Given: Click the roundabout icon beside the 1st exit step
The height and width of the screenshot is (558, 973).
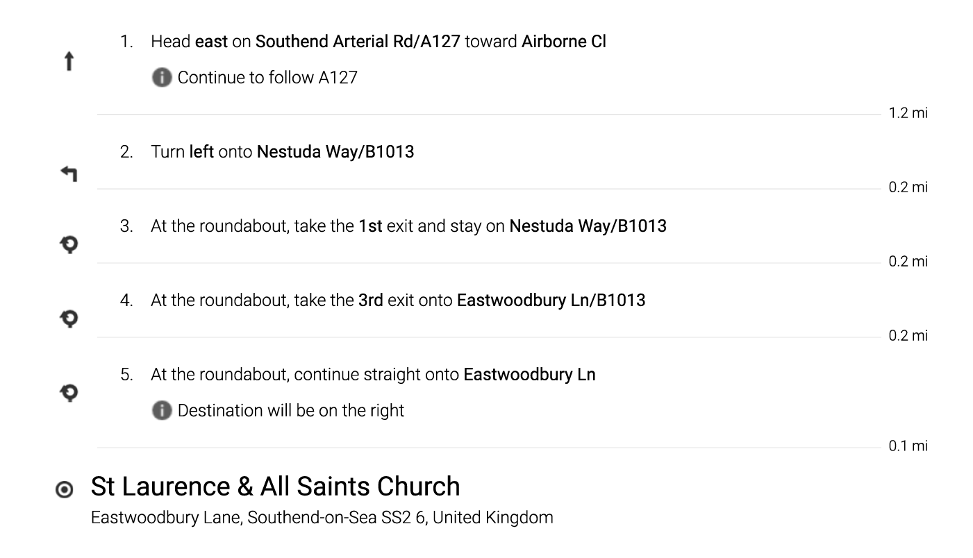Looking at the screenshot, I should pos(69,244).
